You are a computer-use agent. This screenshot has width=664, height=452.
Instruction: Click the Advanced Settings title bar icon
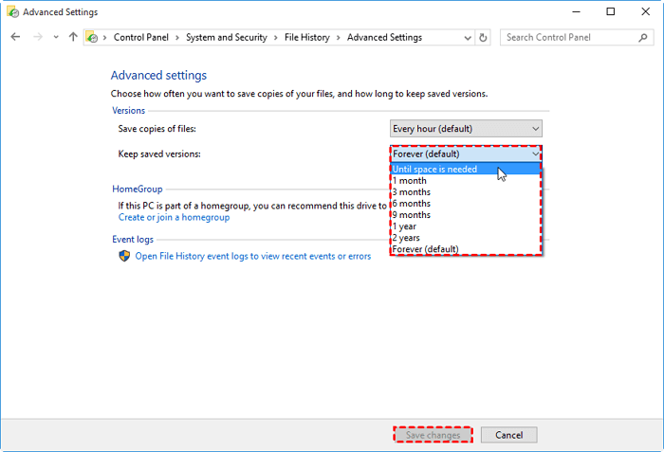tap(11, 11)
